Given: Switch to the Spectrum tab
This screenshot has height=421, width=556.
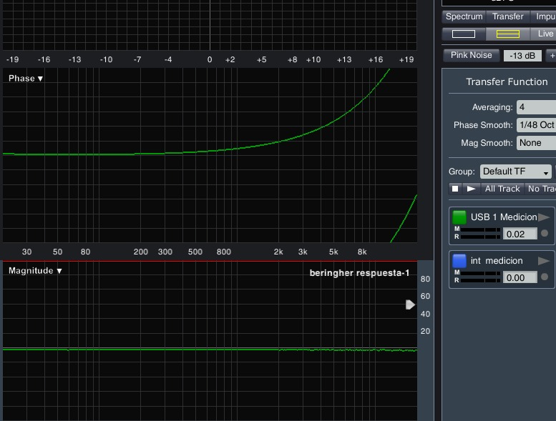Looking at the screenshot, I should pos(464,16).
